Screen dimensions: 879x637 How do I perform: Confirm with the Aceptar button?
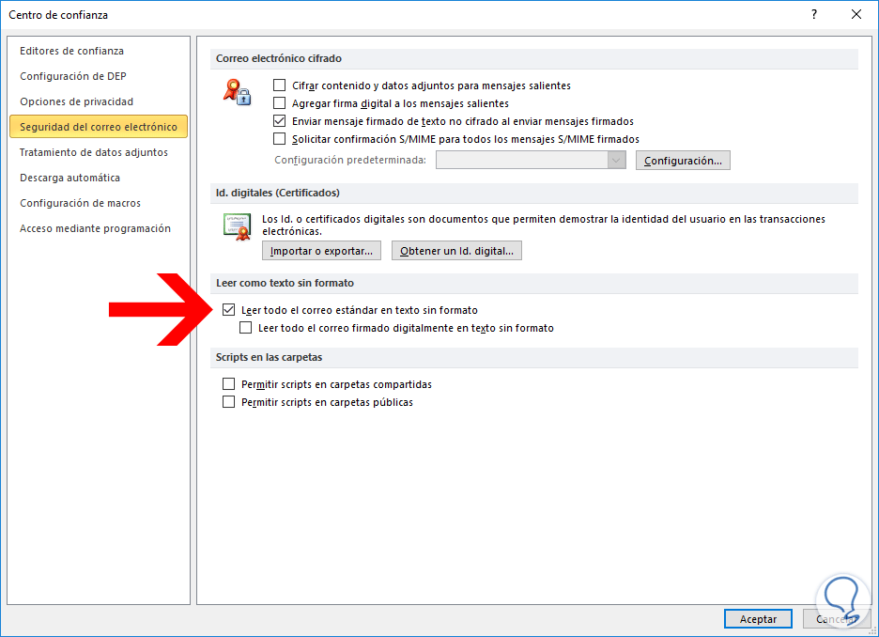[x=758, y=619]
